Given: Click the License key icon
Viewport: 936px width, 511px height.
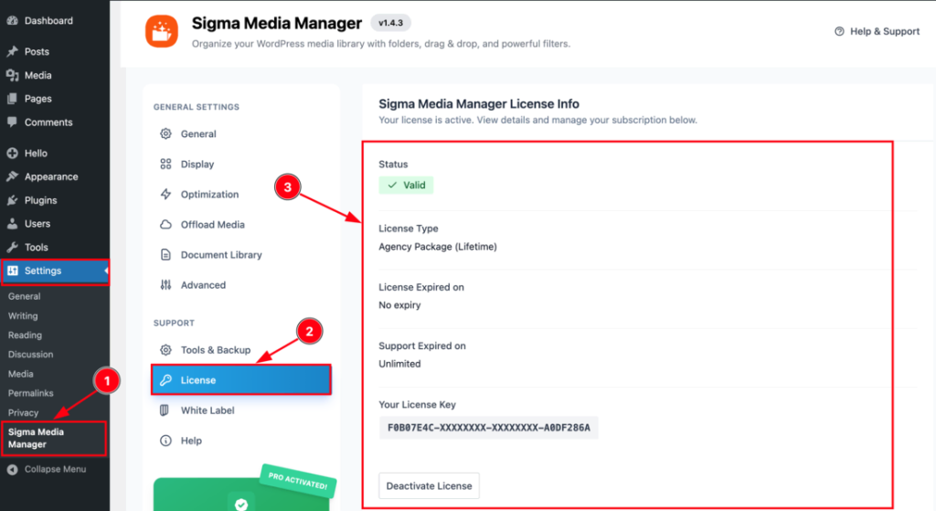Looking at the screenshot, I should pyautogui.click(x=166, y=379).
